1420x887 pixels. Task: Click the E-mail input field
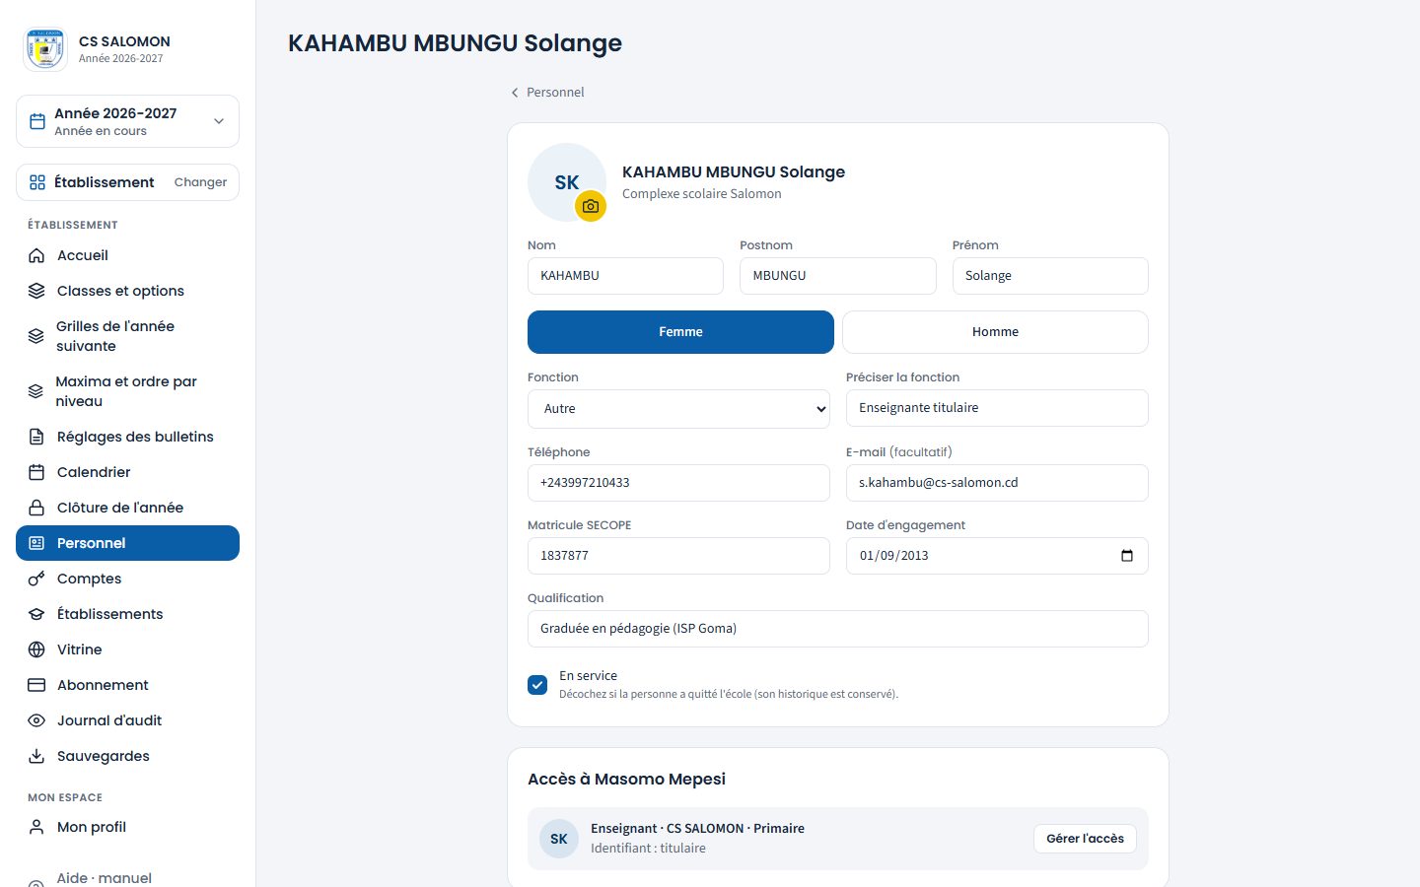click(997, 483)
